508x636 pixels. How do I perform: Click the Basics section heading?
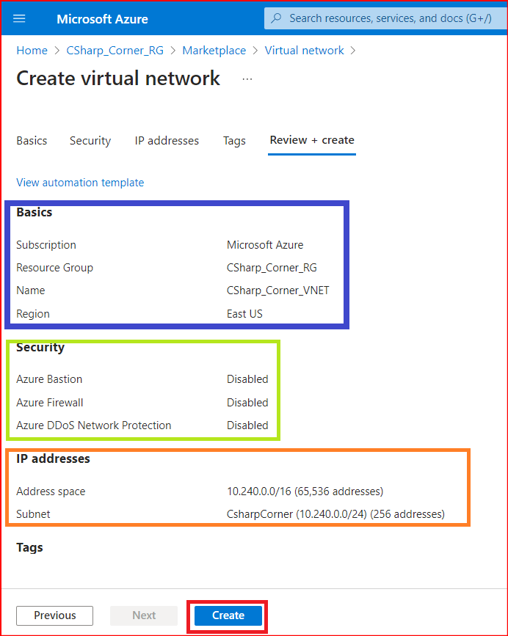click(x=34, y=212)
